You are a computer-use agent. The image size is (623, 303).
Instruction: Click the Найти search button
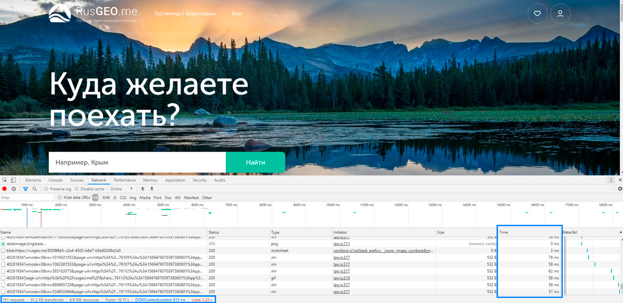[255, 162]
